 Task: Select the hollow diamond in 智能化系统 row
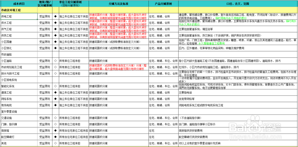[x=55, y=86]
